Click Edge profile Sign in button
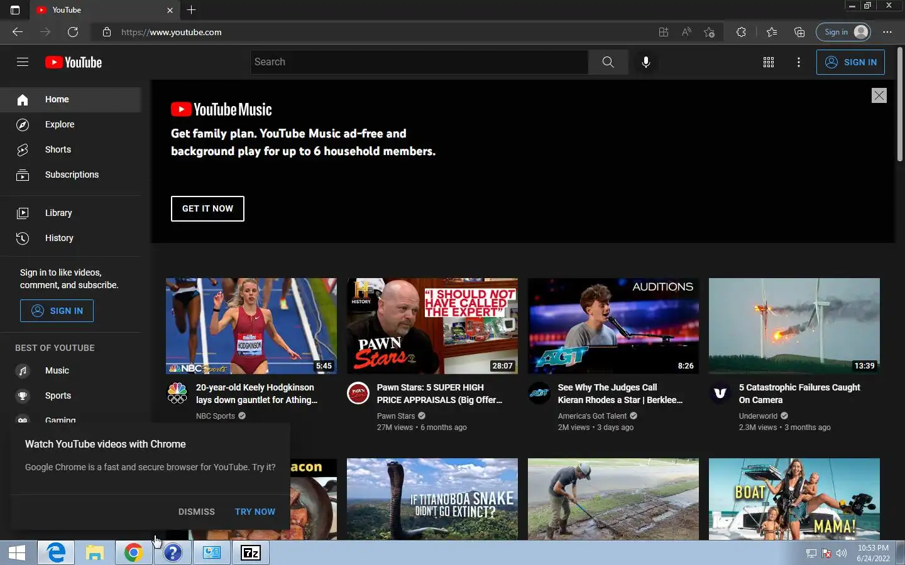This screenshot has width=905, height=565. pos(843,32)
